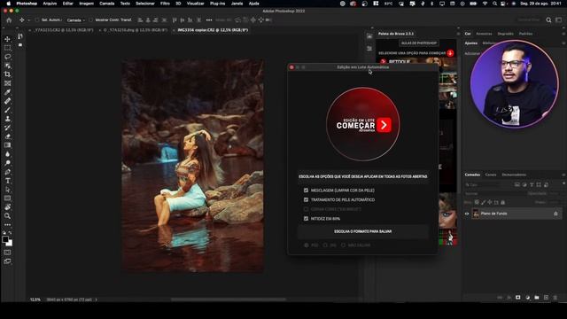This screenshot has width=567, height=319.
Task: Select the Pen tool
Action: [x=7, y=172]
